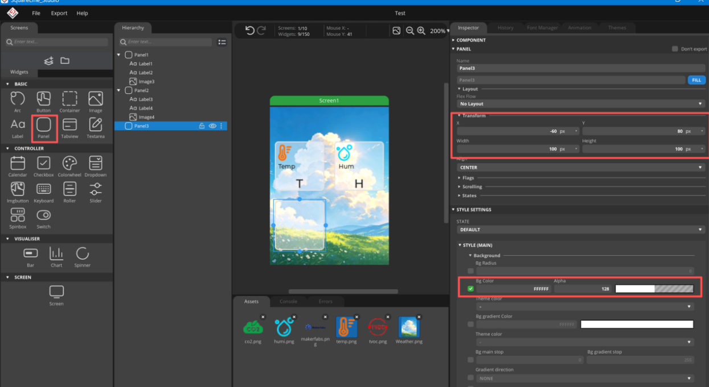Switch to the Console tab
Image resolution: width=709 pixels, height=387 pixels.
288,301
